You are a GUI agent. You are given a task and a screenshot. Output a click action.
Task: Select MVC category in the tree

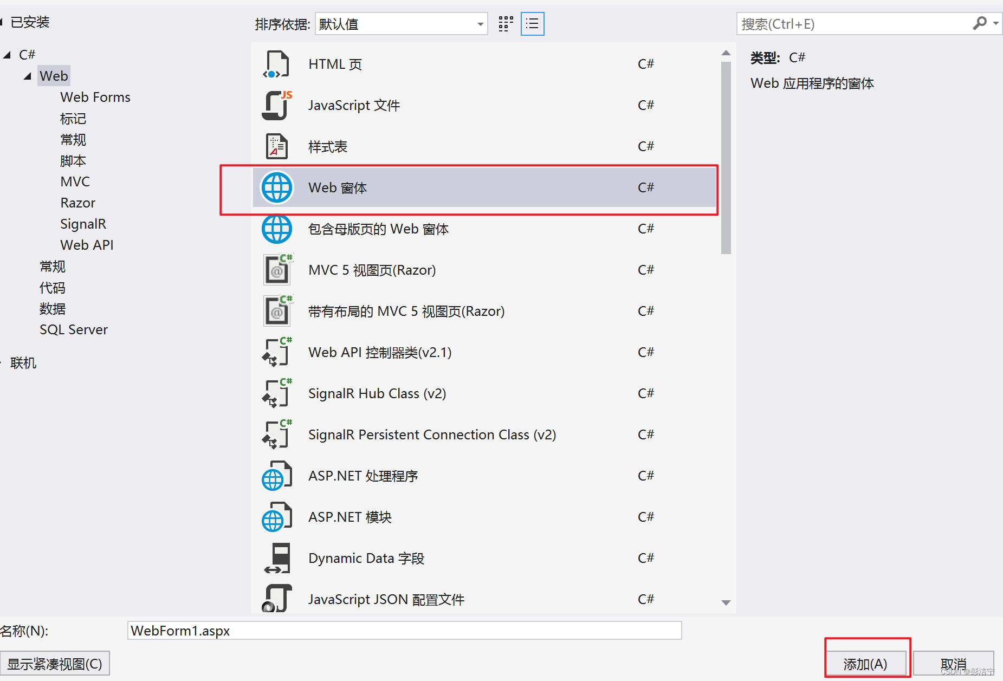pos(75,181)
